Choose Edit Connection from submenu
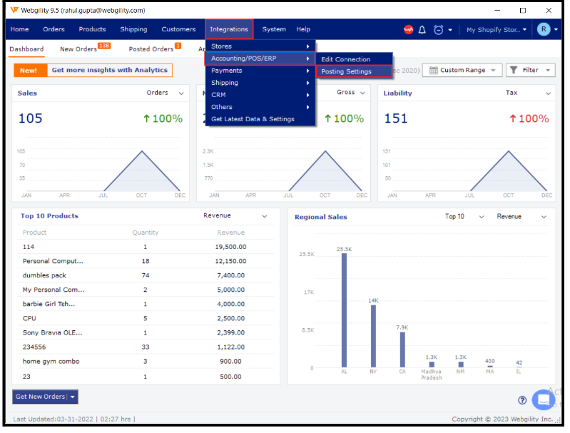This screenshot has height=433, width=570. [354, 59]
